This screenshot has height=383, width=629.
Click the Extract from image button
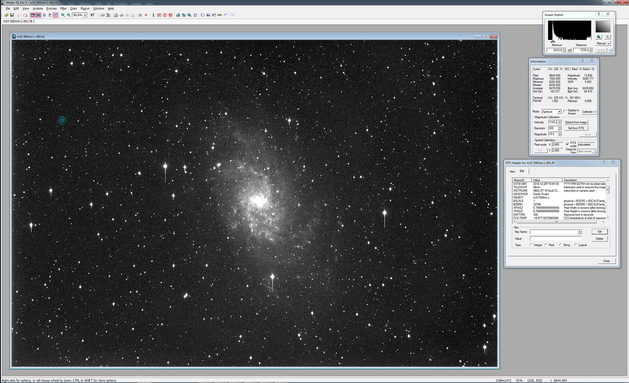coord(576,122)
